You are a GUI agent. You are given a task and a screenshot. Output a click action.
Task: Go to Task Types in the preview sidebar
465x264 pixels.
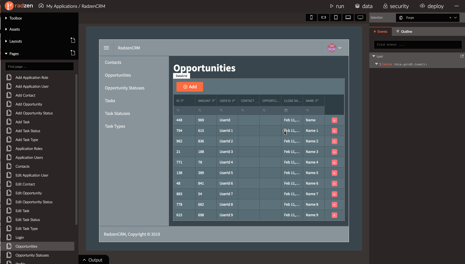click(115, 126)
